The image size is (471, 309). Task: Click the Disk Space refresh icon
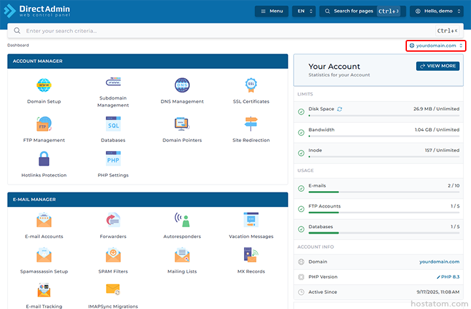point(340,109)
